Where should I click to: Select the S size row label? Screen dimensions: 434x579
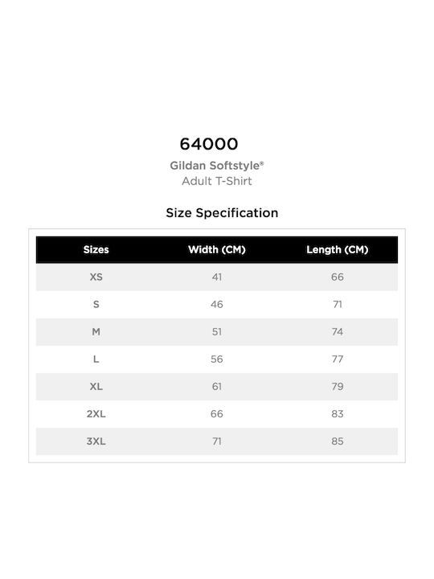[x=96, y=304]
